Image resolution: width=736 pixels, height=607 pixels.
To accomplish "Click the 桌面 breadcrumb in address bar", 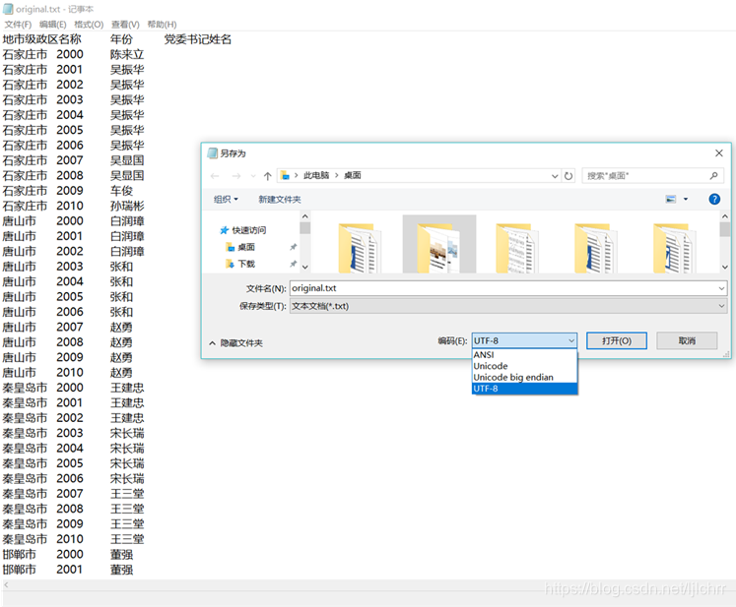I will [x=352, y=175].
